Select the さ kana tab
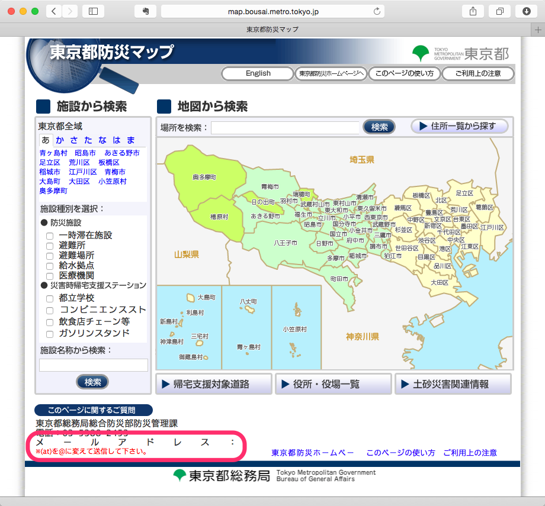Screen dimensions: 545x506 point(74,140)
